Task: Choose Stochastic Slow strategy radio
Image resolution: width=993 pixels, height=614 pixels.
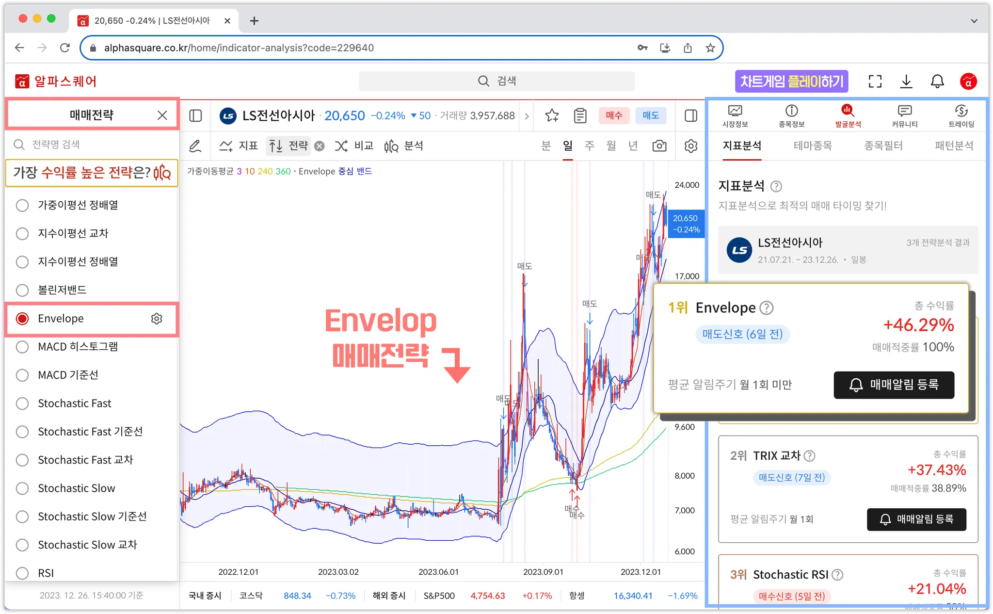Action: [22, 488]
